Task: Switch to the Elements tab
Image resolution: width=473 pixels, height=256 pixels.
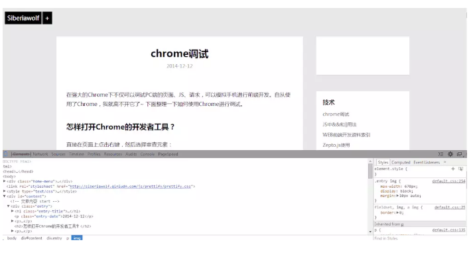Action: (x=21, y=154)
